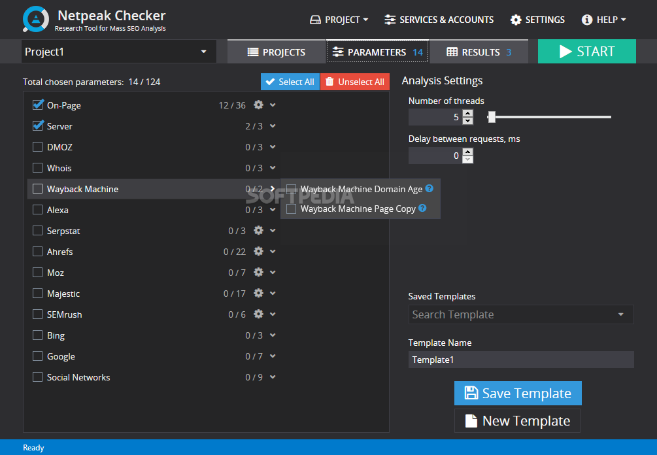Open Serpstat settings gear icon
The image size is (657, 455).
coord(258,230)
